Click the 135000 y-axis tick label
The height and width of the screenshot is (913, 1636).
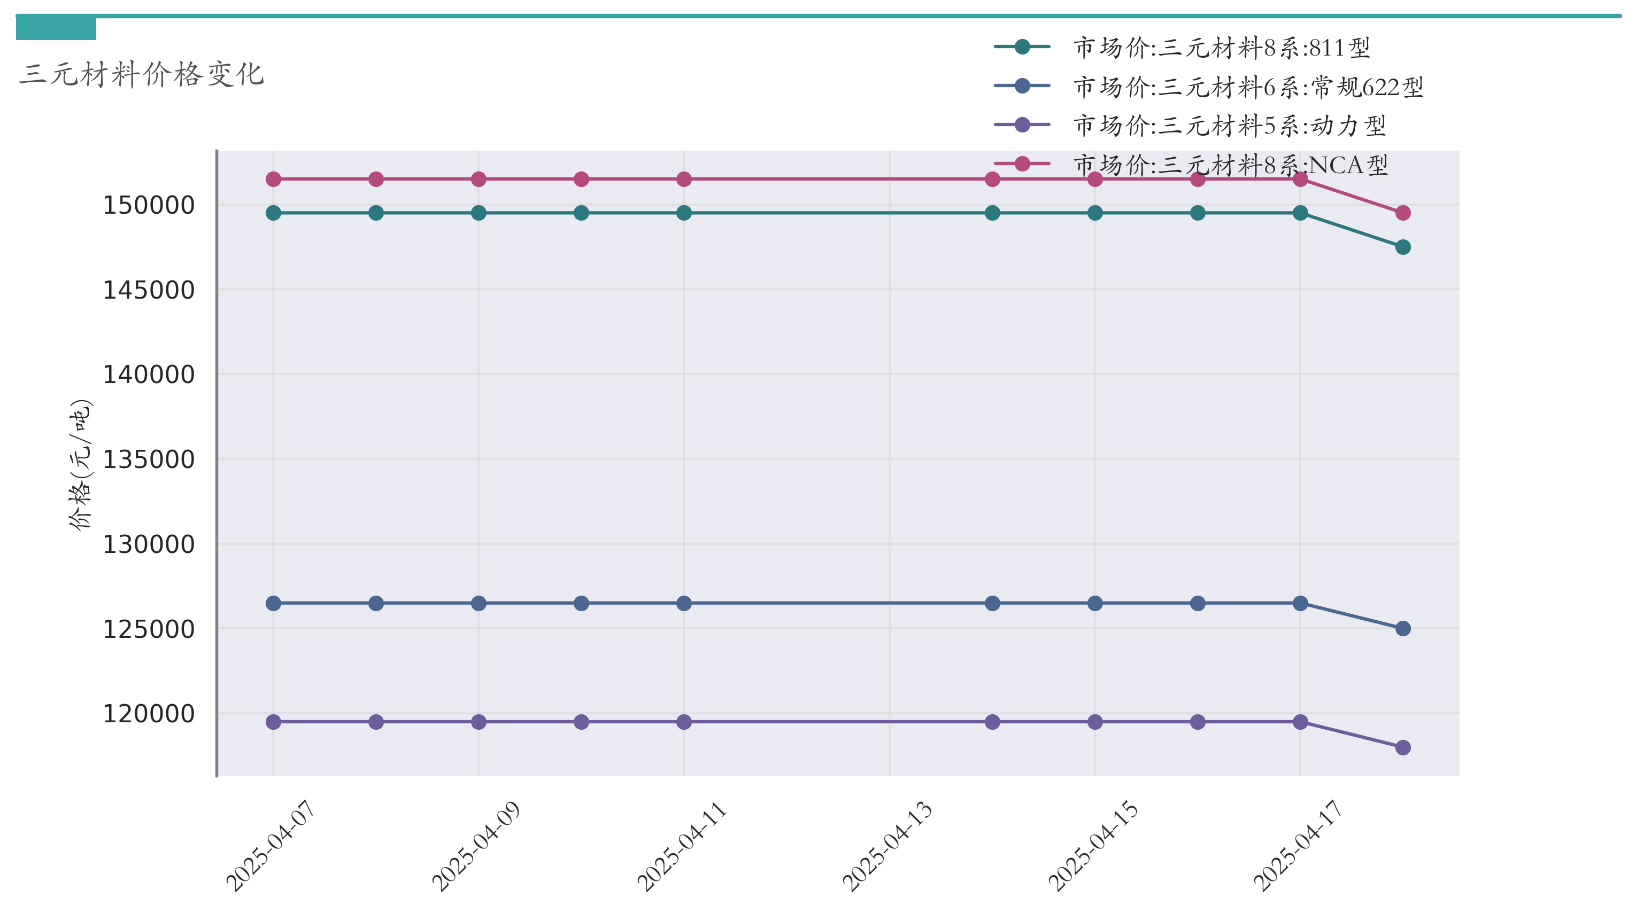coord(149,459)
